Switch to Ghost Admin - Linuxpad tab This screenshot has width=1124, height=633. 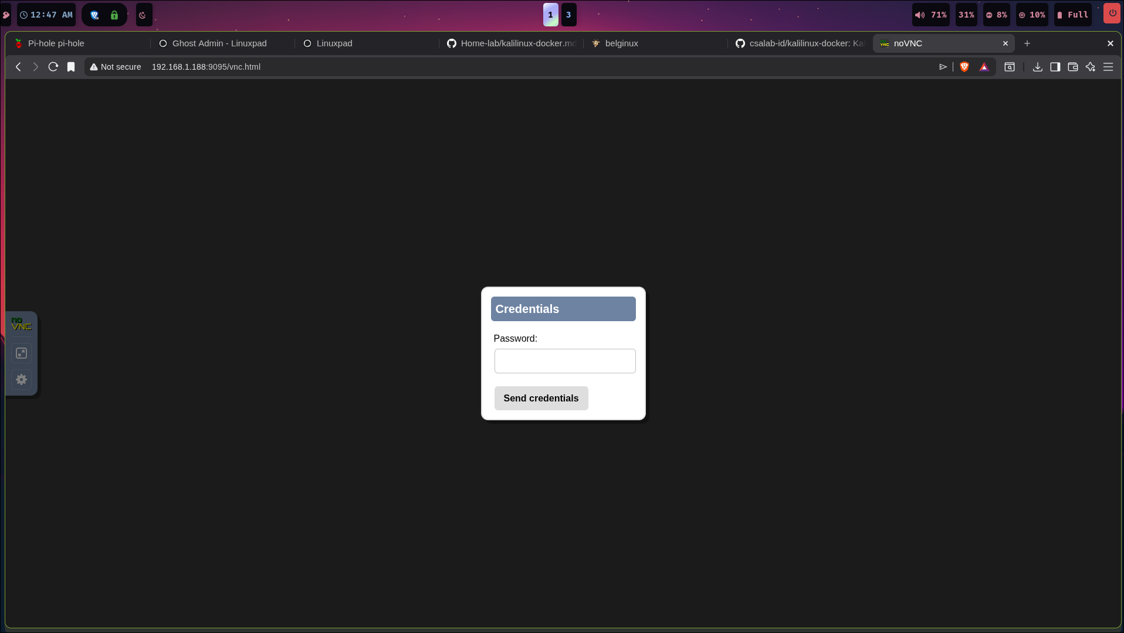pyautogui.click(x=219, y=43)
